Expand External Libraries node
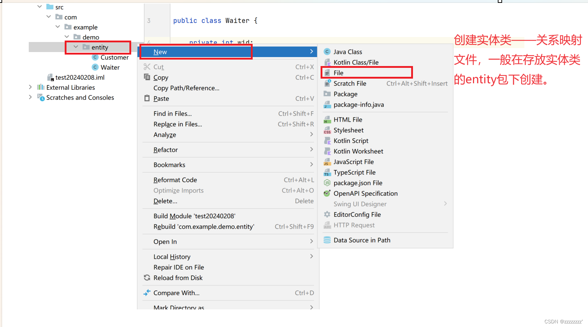The image size is (588, 327). coord(30,87)
